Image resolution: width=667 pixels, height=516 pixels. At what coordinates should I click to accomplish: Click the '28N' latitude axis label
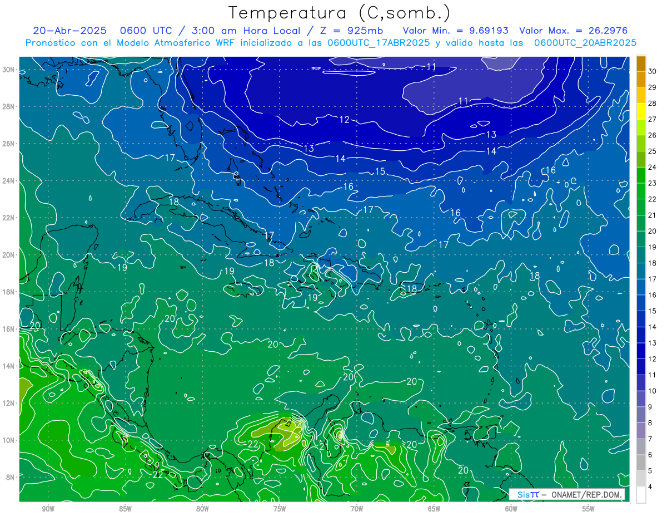click(x=9, y=106)
